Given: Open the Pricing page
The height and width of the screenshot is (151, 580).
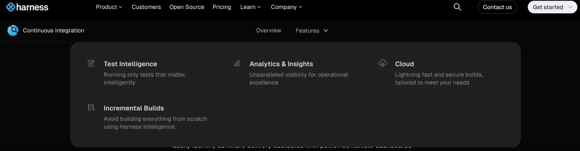Looking at the screenshot, I should tap(222, 7).
